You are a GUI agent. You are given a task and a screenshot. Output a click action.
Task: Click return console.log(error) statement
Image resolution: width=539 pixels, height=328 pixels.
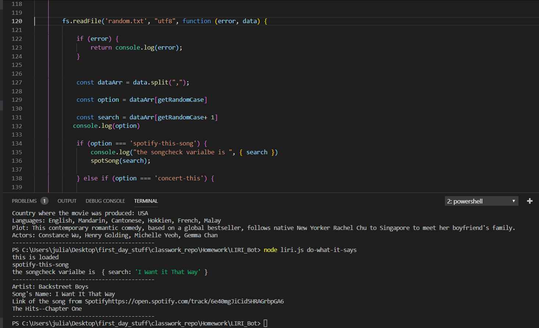136,48
